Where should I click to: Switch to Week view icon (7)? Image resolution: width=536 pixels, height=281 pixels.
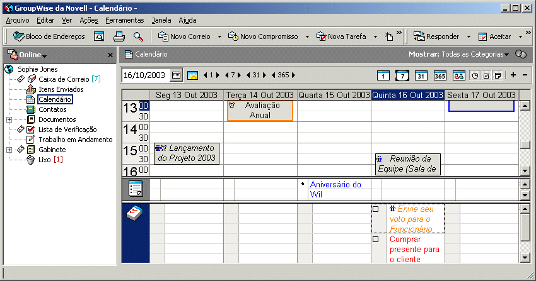coord(402,75)
